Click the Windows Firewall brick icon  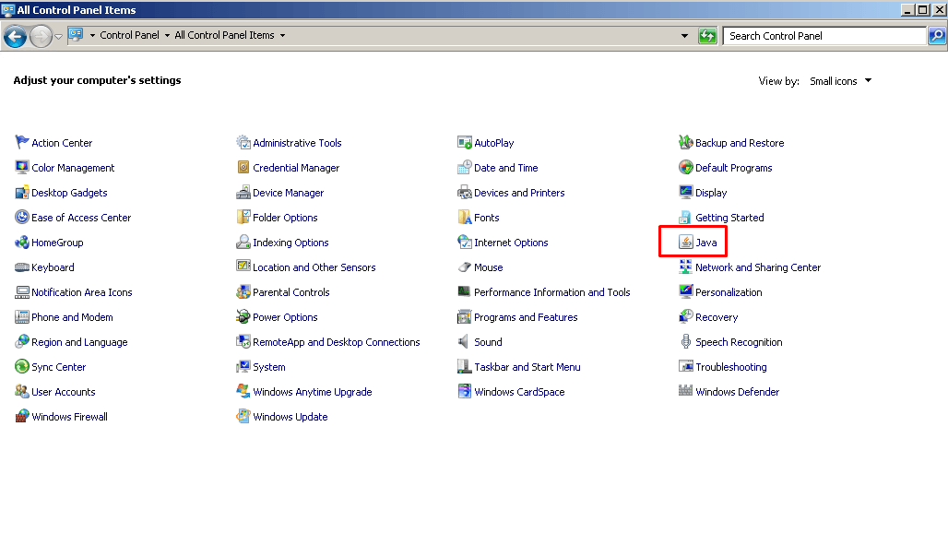click(22, 416)
